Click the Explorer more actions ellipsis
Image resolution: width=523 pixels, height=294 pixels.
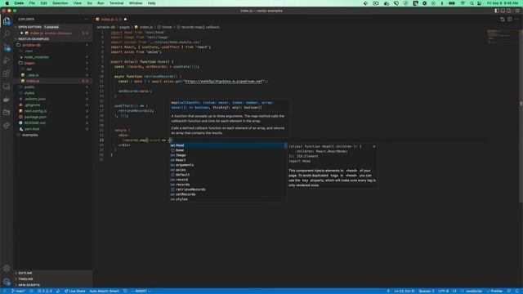point(87,20)
